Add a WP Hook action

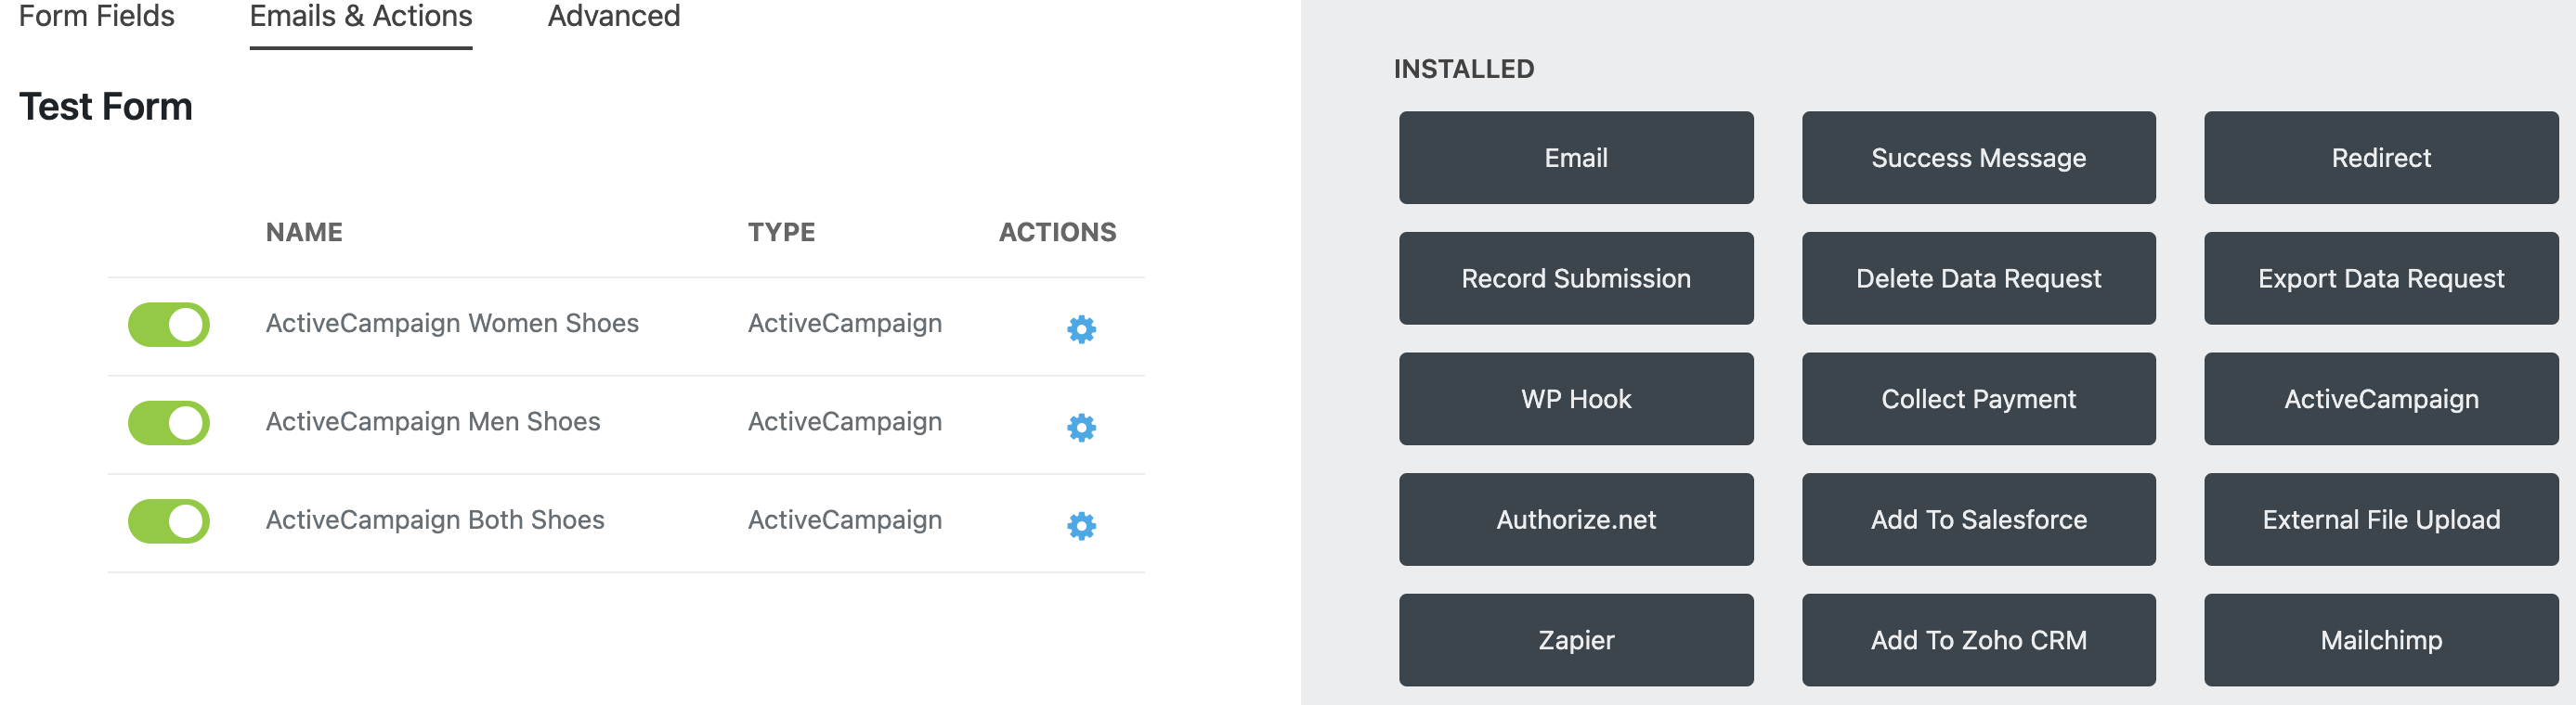(x=1576, y=399)
